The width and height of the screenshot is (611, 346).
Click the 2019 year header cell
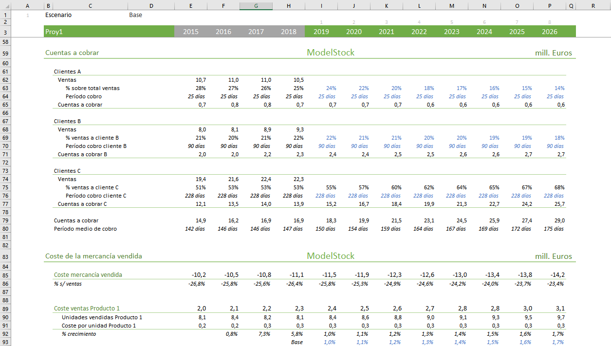(321, 32)
